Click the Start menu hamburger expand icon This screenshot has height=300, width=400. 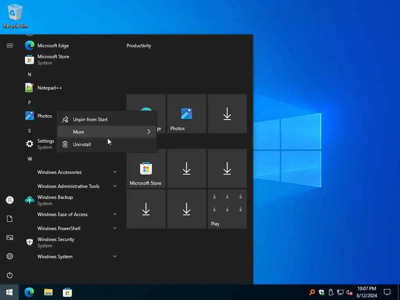pyautogui.click(x=10, y=45)
